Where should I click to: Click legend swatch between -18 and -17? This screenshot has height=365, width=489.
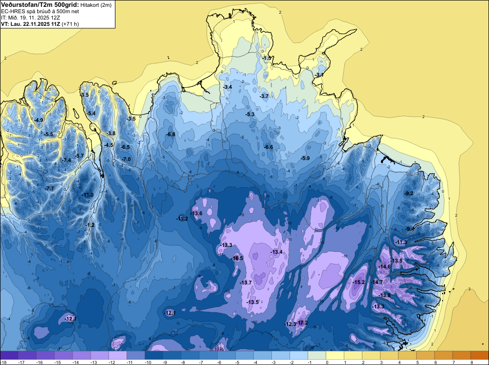(9, 355)
